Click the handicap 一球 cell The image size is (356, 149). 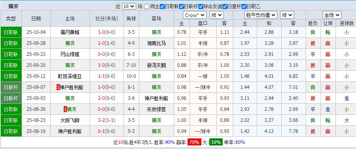tap(203, 76)
